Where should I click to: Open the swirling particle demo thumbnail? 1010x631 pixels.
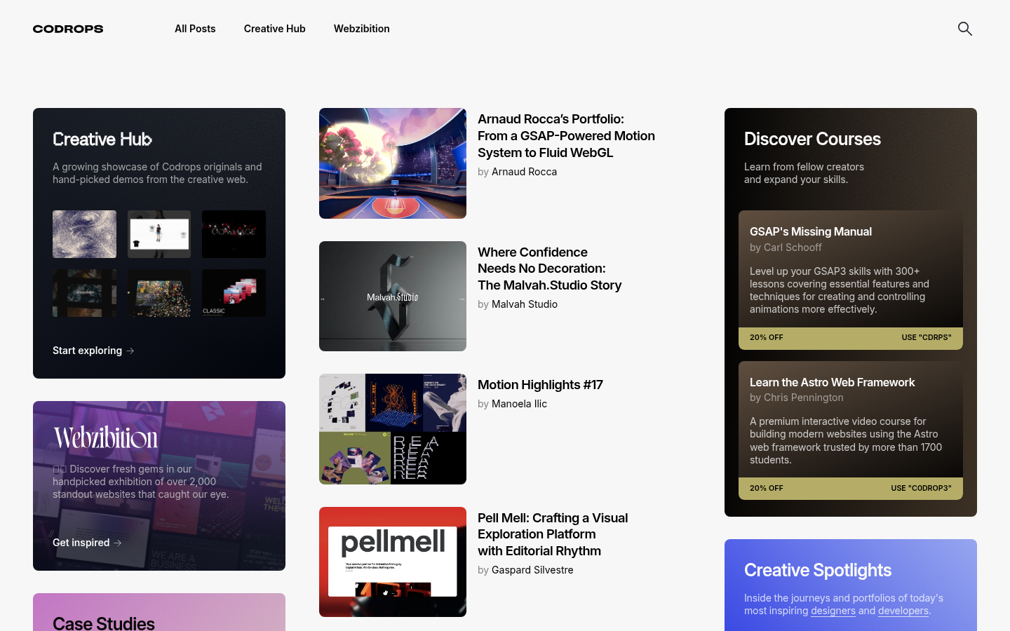tap(84, 234)
